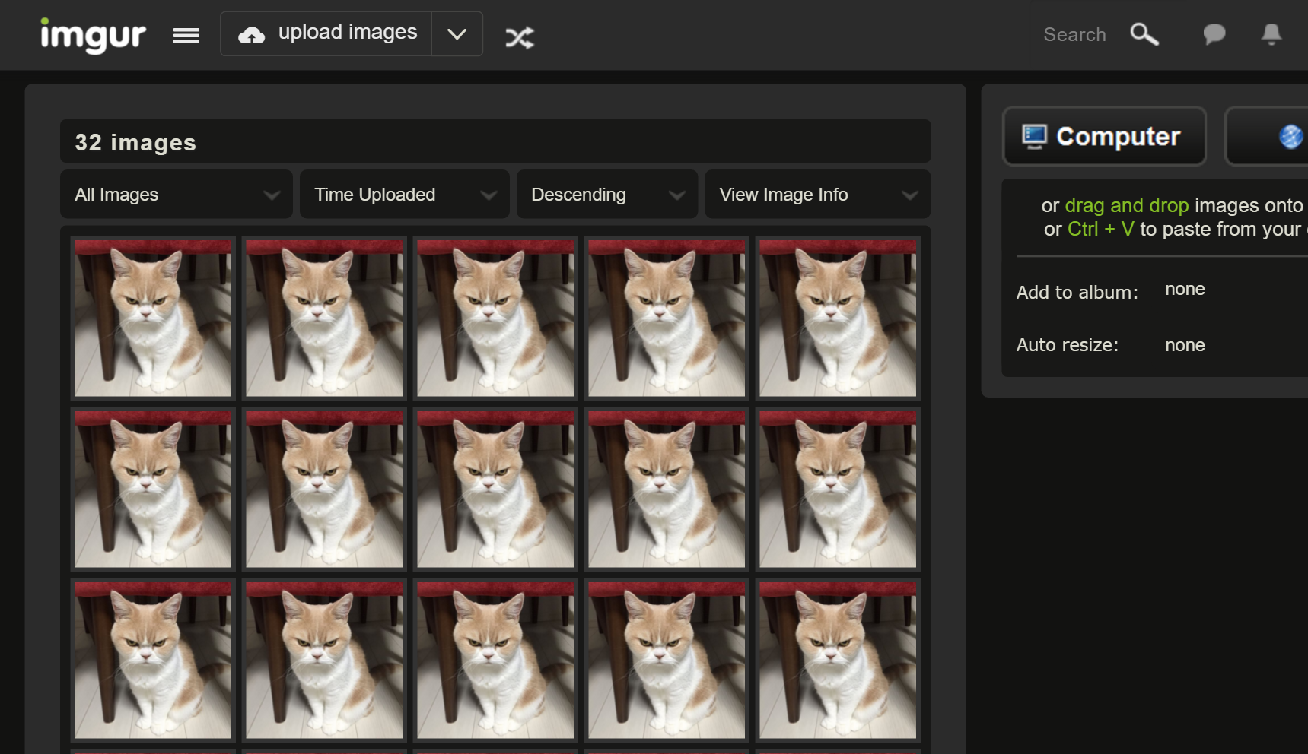The width and height of the screenshot is (1308, 754).
Task: Select the fifth cat thumbnail in third row
Action: pyautogui.click(x=838, y=661)
